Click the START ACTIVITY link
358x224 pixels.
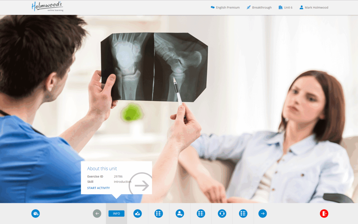click(x=98, y=188)
